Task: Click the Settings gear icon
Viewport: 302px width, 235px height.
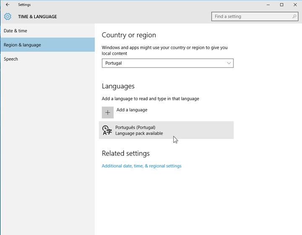Action: tap(8, 16)
